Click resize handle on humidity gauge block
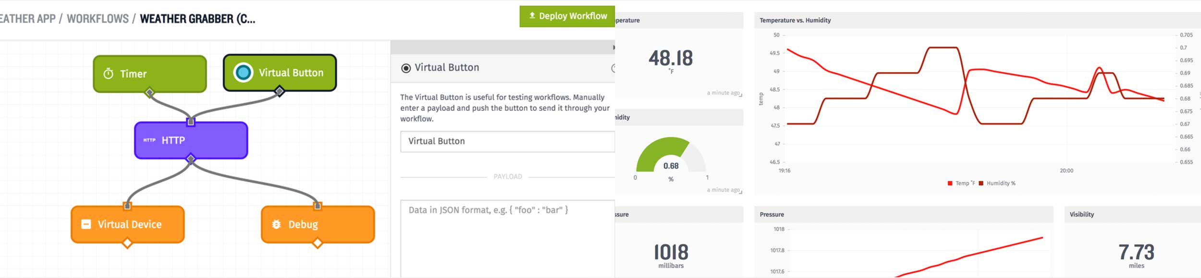Image resolution: width=1201 pixels, height=278 pixels. point(740,192)
